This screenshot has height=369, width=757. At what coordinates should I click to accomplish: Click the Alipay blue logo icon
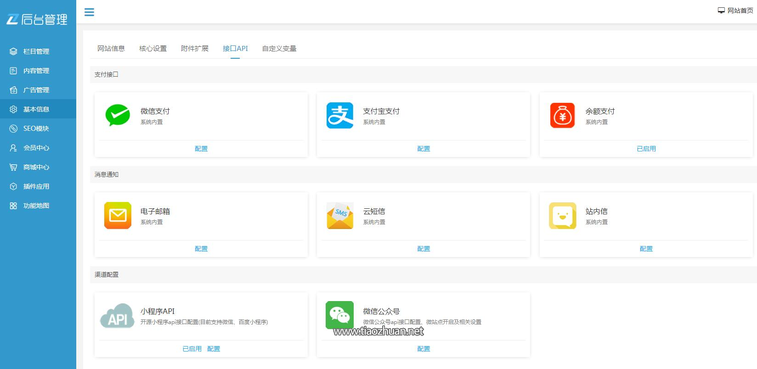coord(340,115)
